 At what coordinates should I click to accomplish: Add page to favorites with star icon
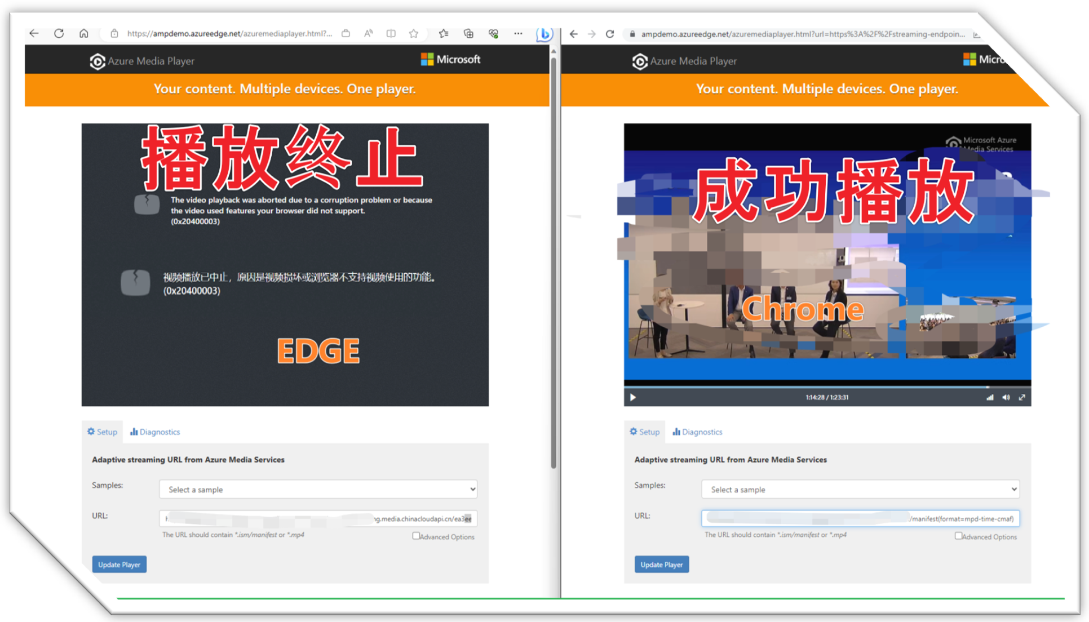[x=414, y=34]
